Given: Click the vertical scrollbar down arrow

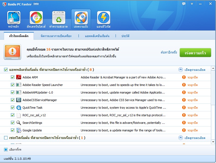Looking at the screenshot, I should click(213, 142).
